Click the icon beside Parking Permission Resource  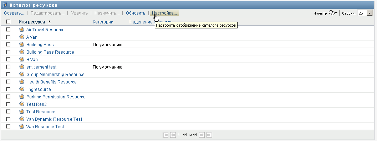22,97
